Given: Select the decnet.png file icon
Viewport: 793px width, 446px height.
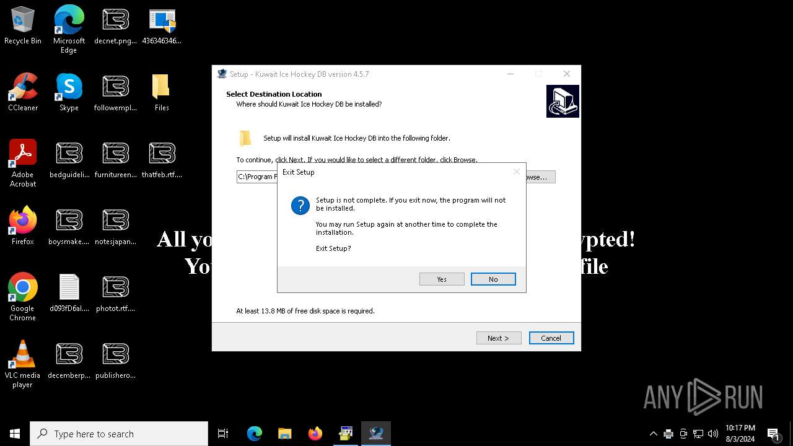Looking at the screenshot, I should (115, 26).
